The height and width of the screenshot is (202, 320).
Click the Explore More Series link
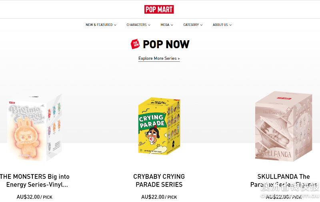coord(159,59)
